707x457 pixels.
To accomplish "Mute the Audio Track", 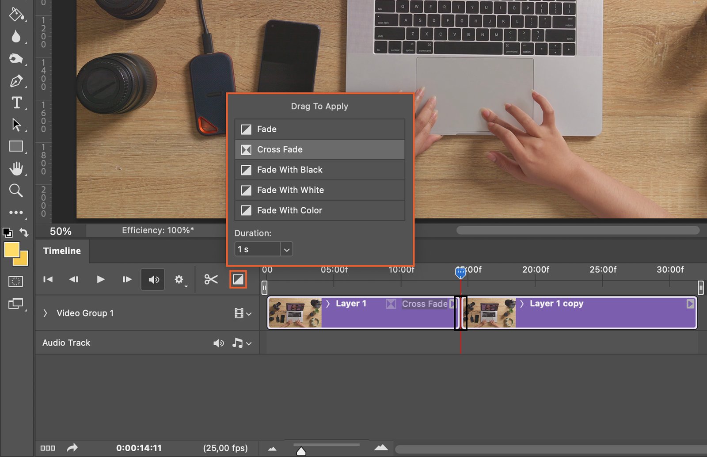I will [218, 343].
